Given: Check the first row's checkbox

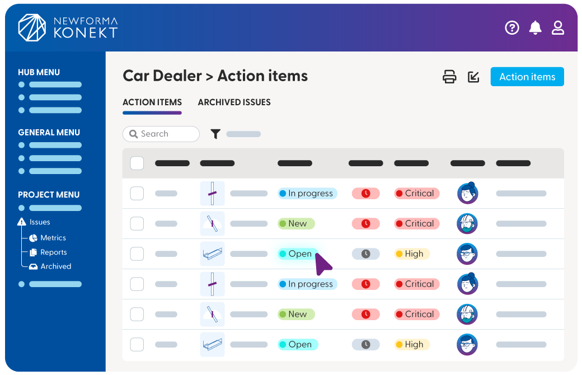Looking at the screenshot, I should coord(137,193).
